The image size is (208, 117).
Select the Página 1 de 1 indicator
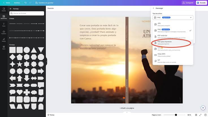pos(156,115)
